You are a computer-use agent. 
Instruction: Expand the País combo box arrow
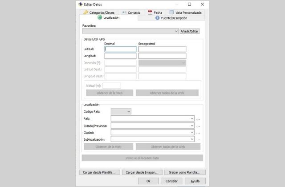coord(192,118)
